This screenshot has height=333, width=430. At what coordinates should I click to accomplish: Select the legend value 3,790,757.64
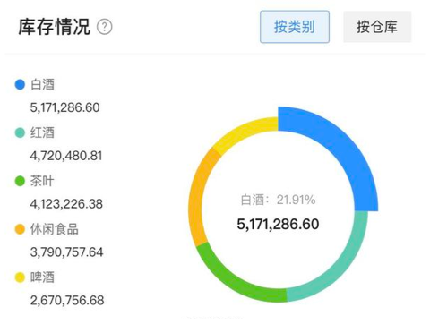coord(66,252)
